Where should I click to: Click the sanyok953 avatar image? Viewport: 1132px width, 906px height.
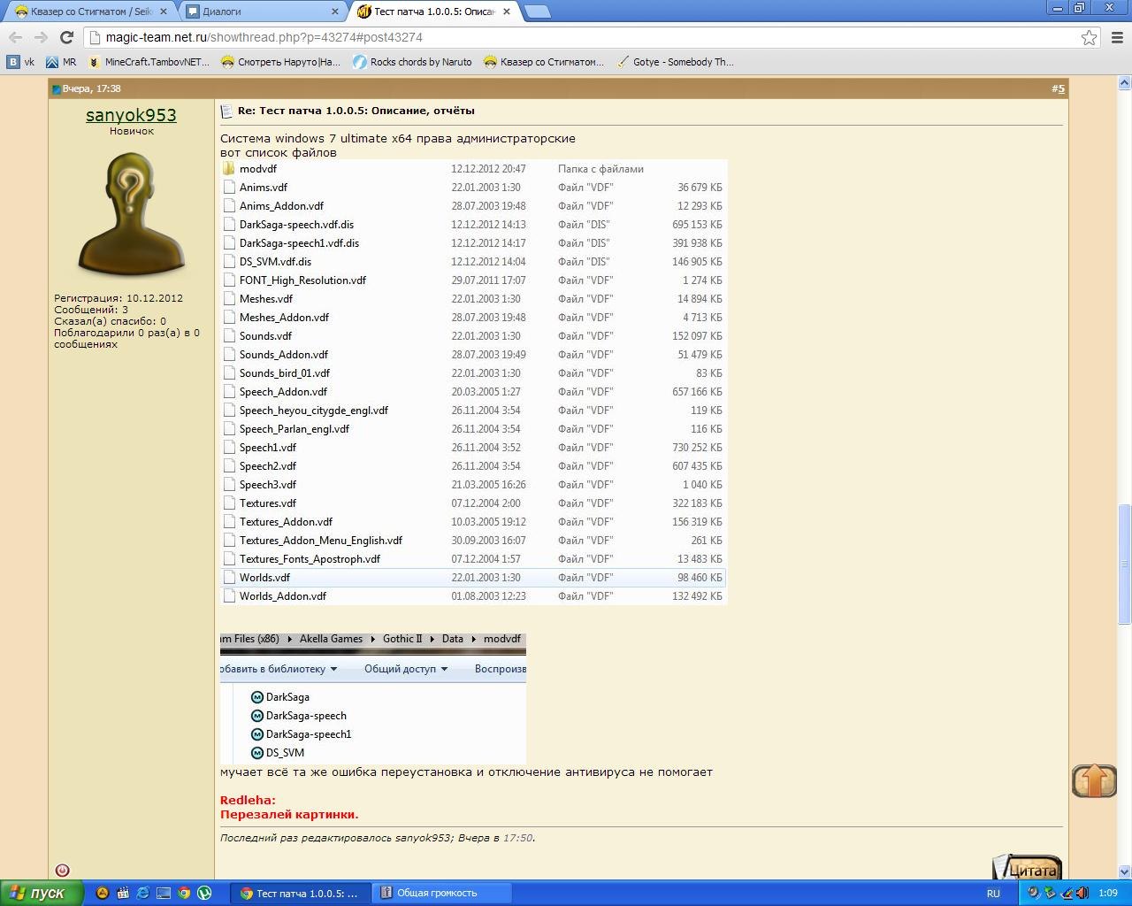131,213
